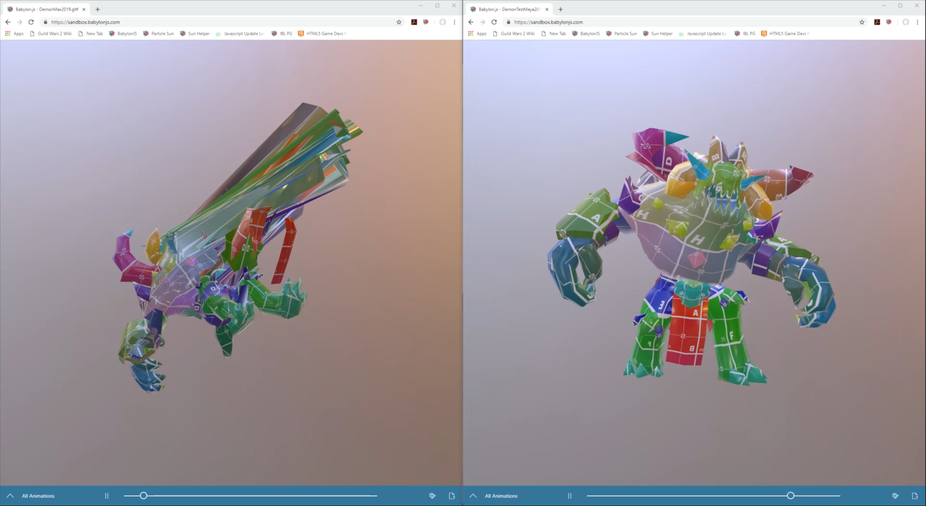Select the DemonTestMaya201 tab

point(510,9)
